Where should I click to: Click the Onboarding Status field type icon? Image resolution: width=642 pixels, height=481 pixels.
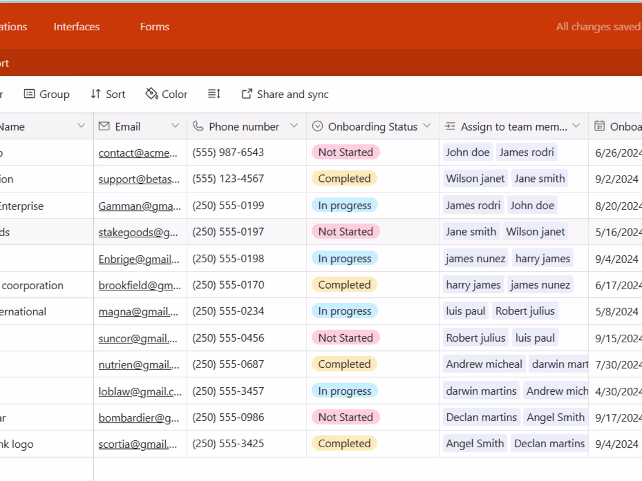click(x=317, y=127)
